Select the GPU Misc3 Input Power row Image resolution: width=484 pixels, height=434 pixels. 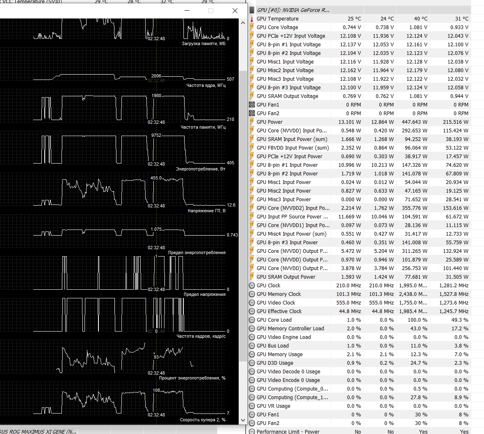pyautogui.click(x=359, y=200)
